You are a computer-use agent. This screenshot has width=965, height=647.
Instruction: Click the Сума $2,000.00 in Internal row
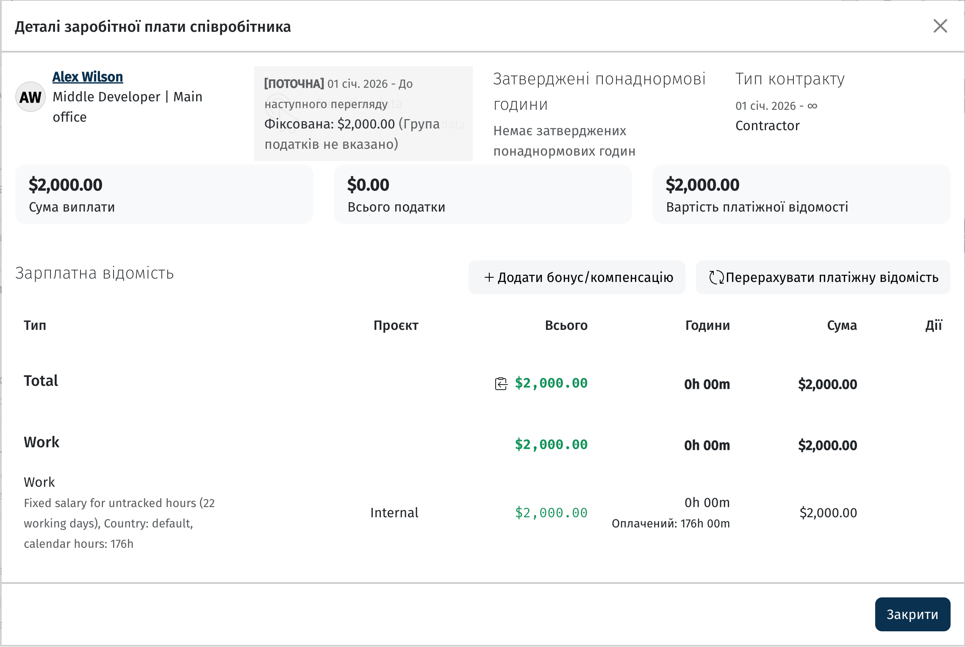pyautogui.click(x=828, y=513)
